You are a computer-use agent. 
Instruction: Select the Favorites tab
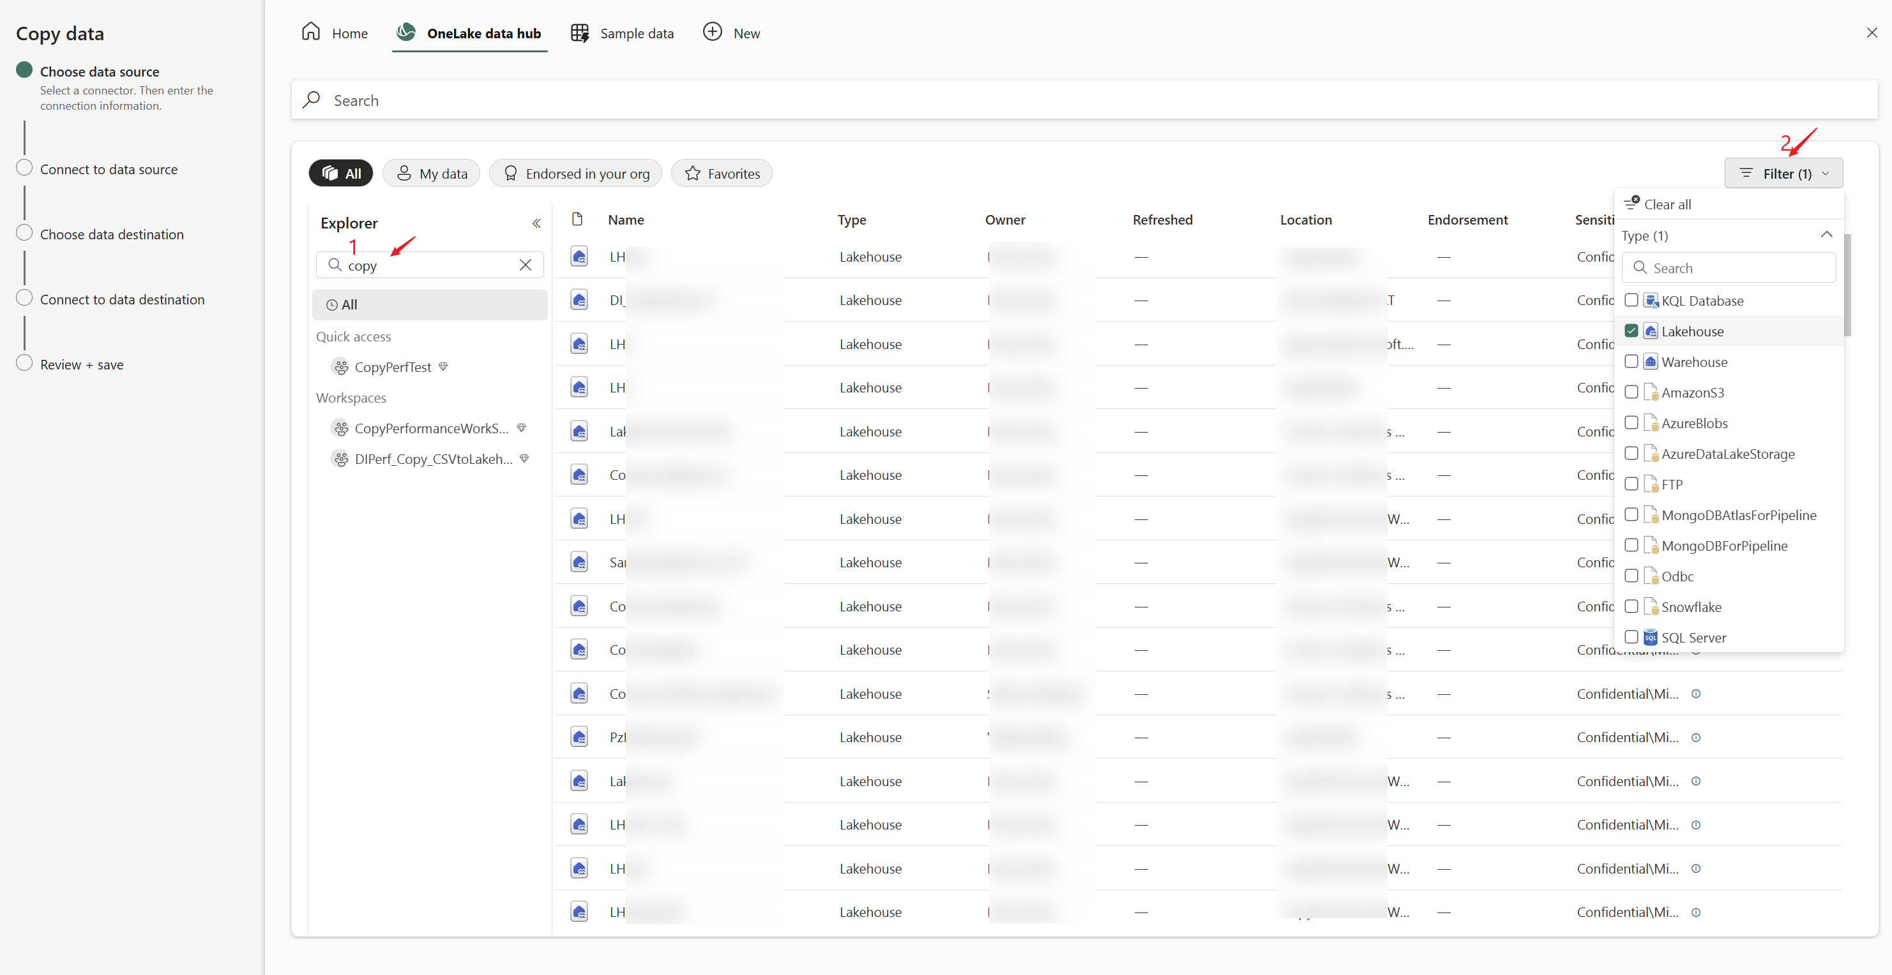[x=722, y=172]
